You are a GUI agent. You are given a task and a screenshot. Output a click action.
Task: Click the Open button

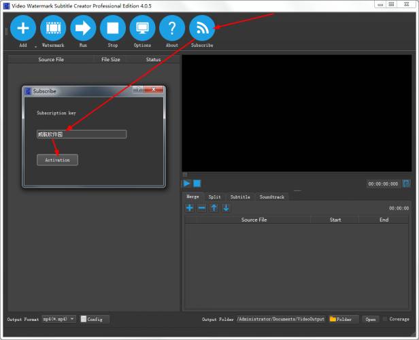point(370,320)
